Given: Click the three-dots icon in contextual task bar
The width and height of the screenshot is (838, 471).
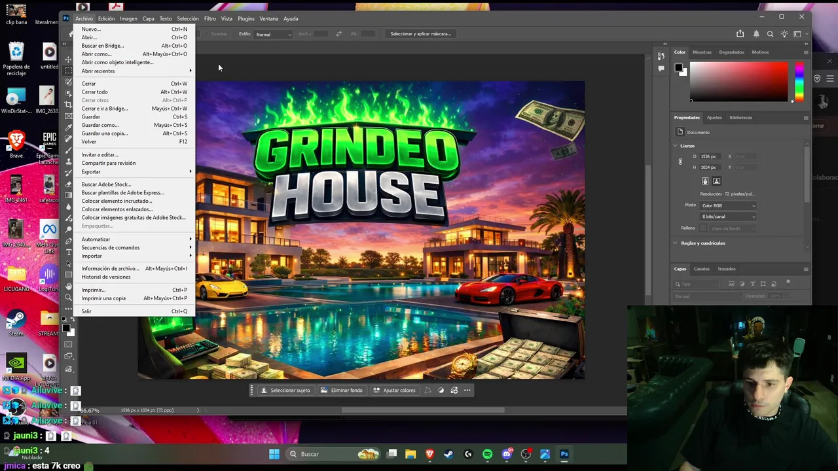Looking at the screenshot, I should pos(467,391).
